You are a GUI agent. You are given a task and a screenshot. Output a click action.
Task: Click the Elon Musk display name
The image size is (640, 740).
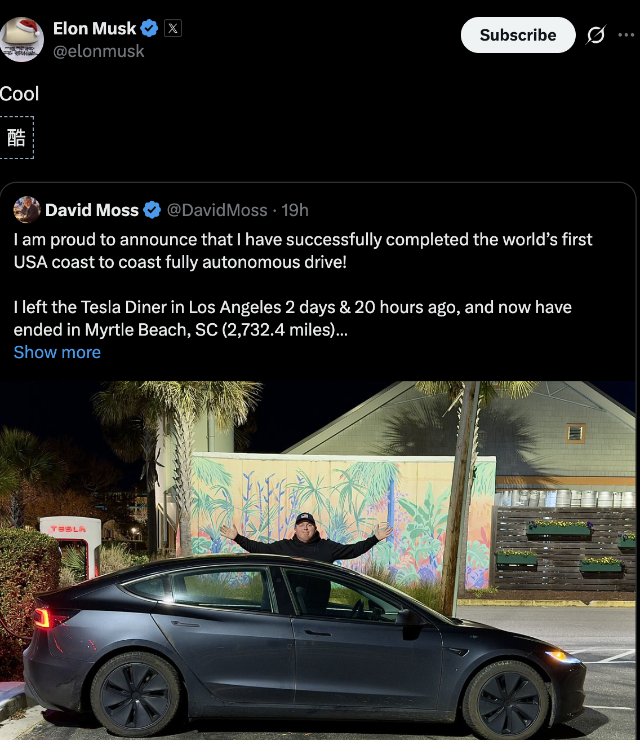[95, 28]
